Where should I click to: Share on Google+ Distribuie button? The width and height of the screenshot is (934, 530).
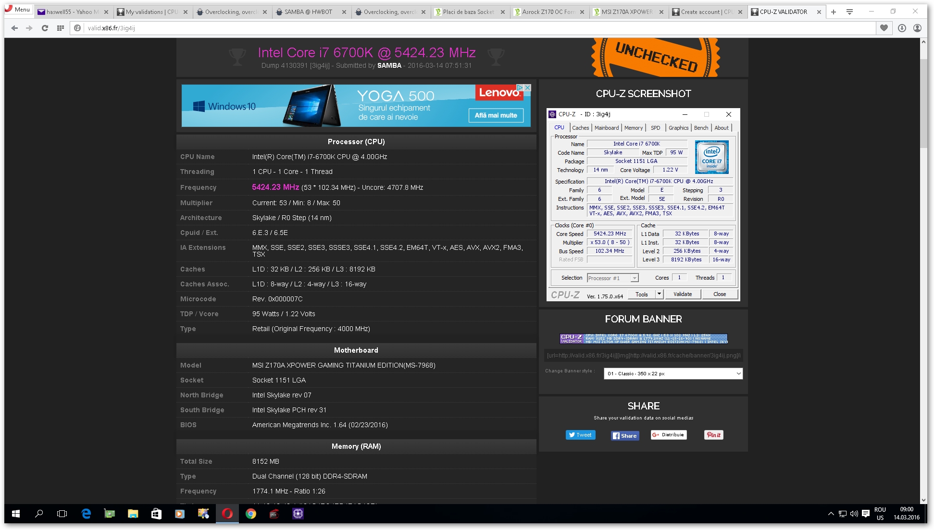pyautogui.click(x=669, y=435)
